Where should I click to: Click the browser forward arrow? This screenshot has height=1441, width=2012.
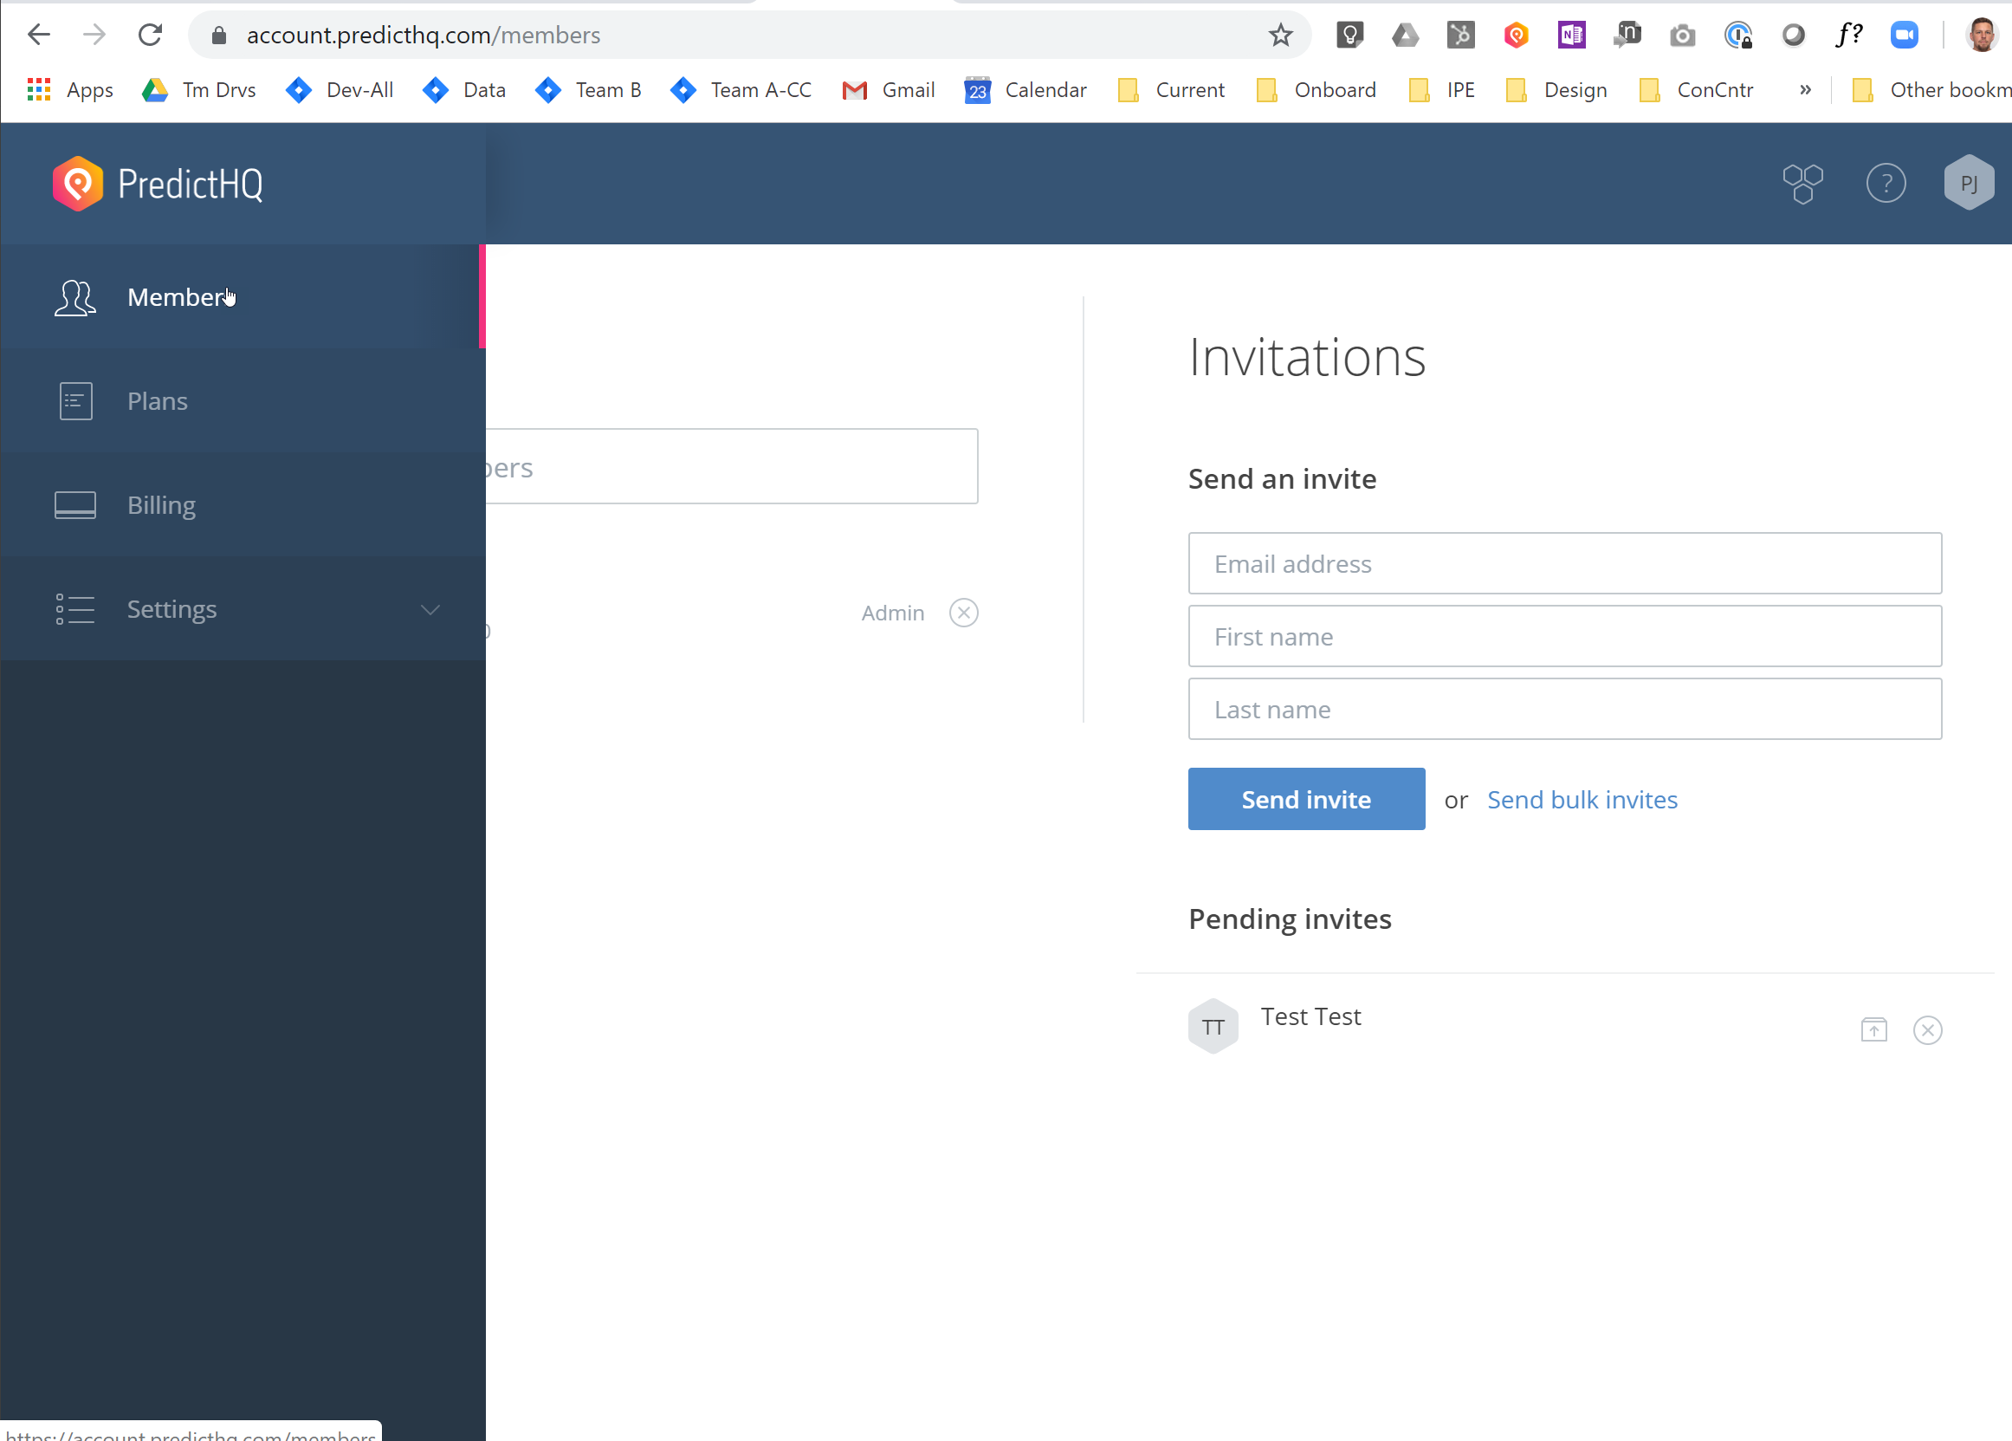pos(94,35)
